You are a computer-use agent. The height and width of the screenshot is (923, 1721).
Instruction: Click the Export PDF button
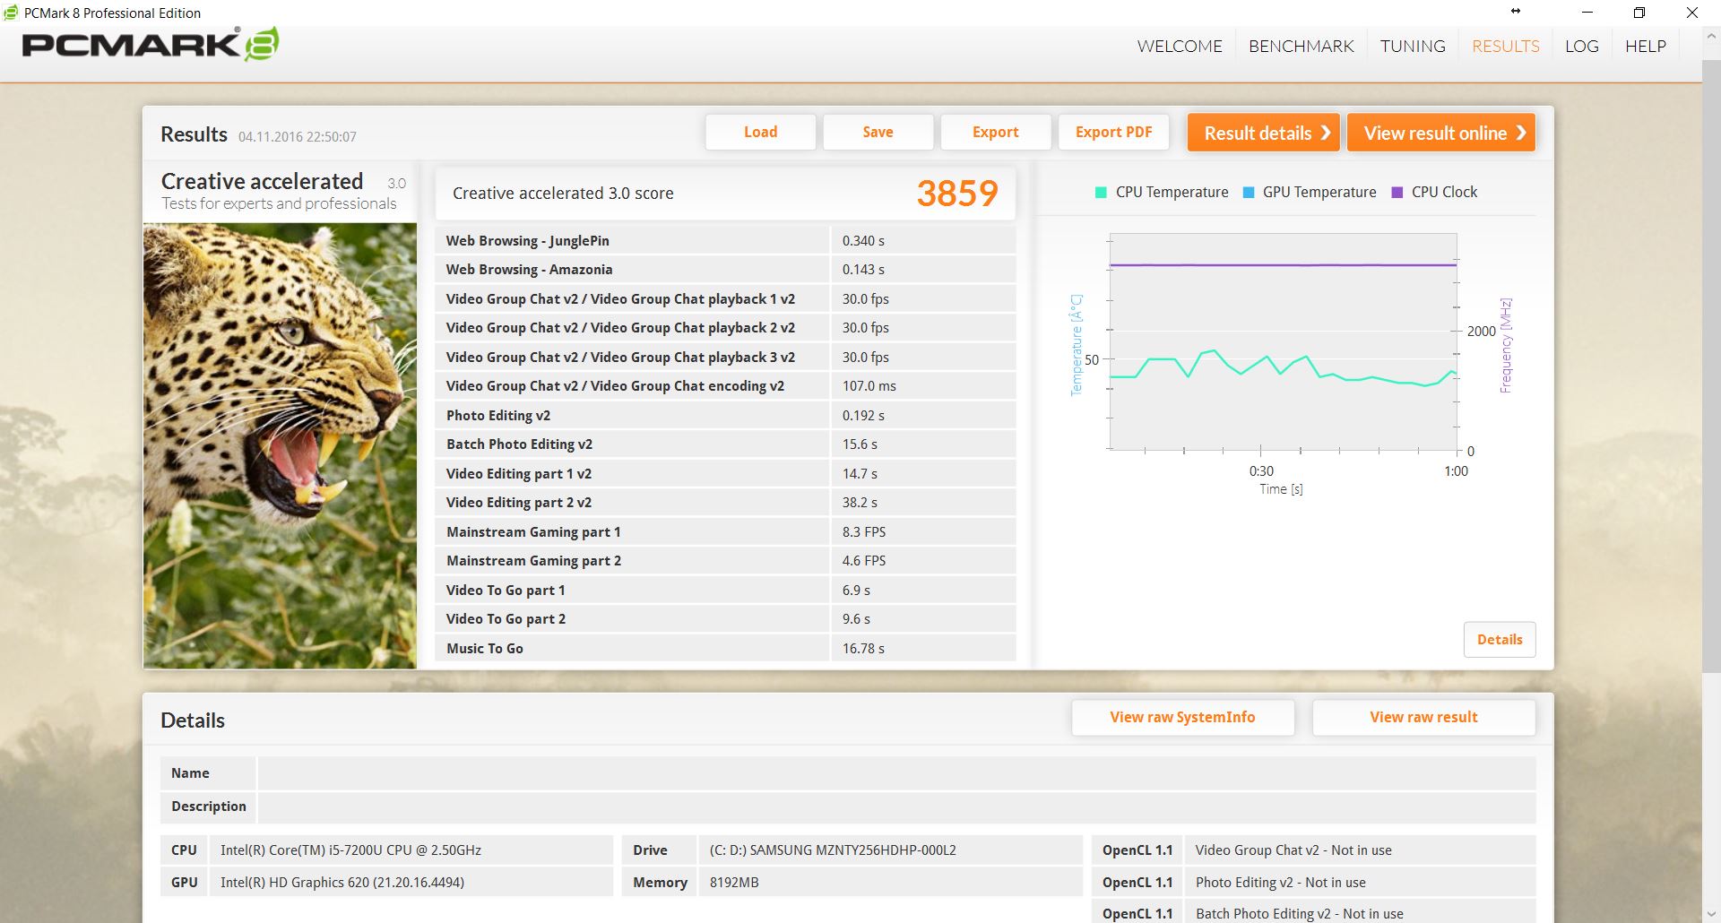coord(1113,132)
